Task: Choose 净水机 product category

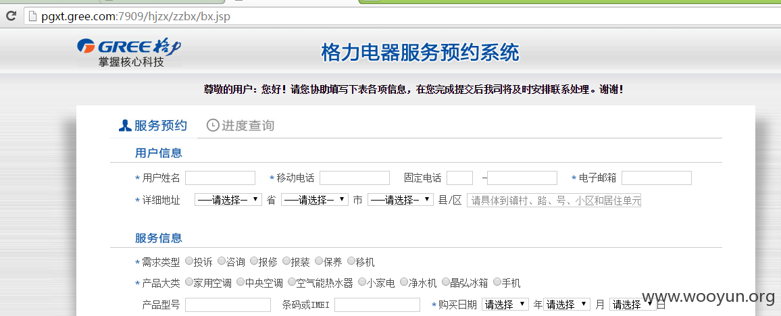Action: click(404, 282)
